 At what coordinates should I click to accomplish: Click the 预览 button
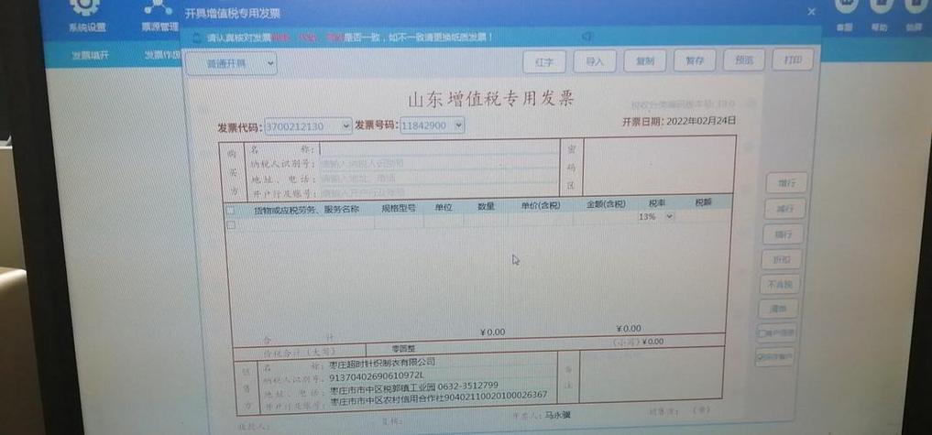pyautogui.click(x=743, y=60)
